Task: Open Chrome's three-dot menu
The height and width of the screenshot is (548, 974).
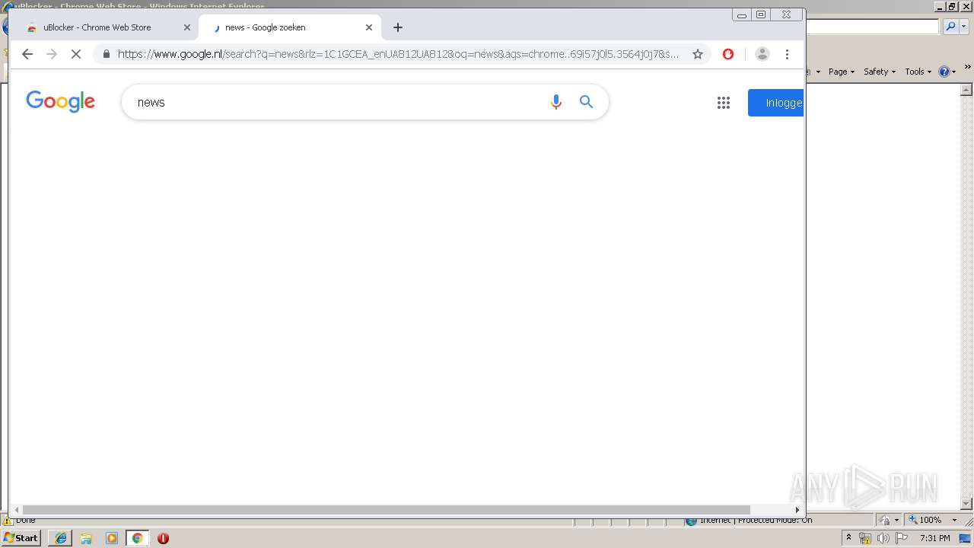Action: click(788, 54)
